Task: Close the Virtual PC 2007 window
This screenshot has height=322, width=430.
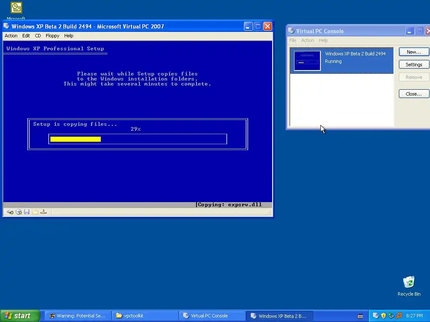Action: (x=267, y=26)
